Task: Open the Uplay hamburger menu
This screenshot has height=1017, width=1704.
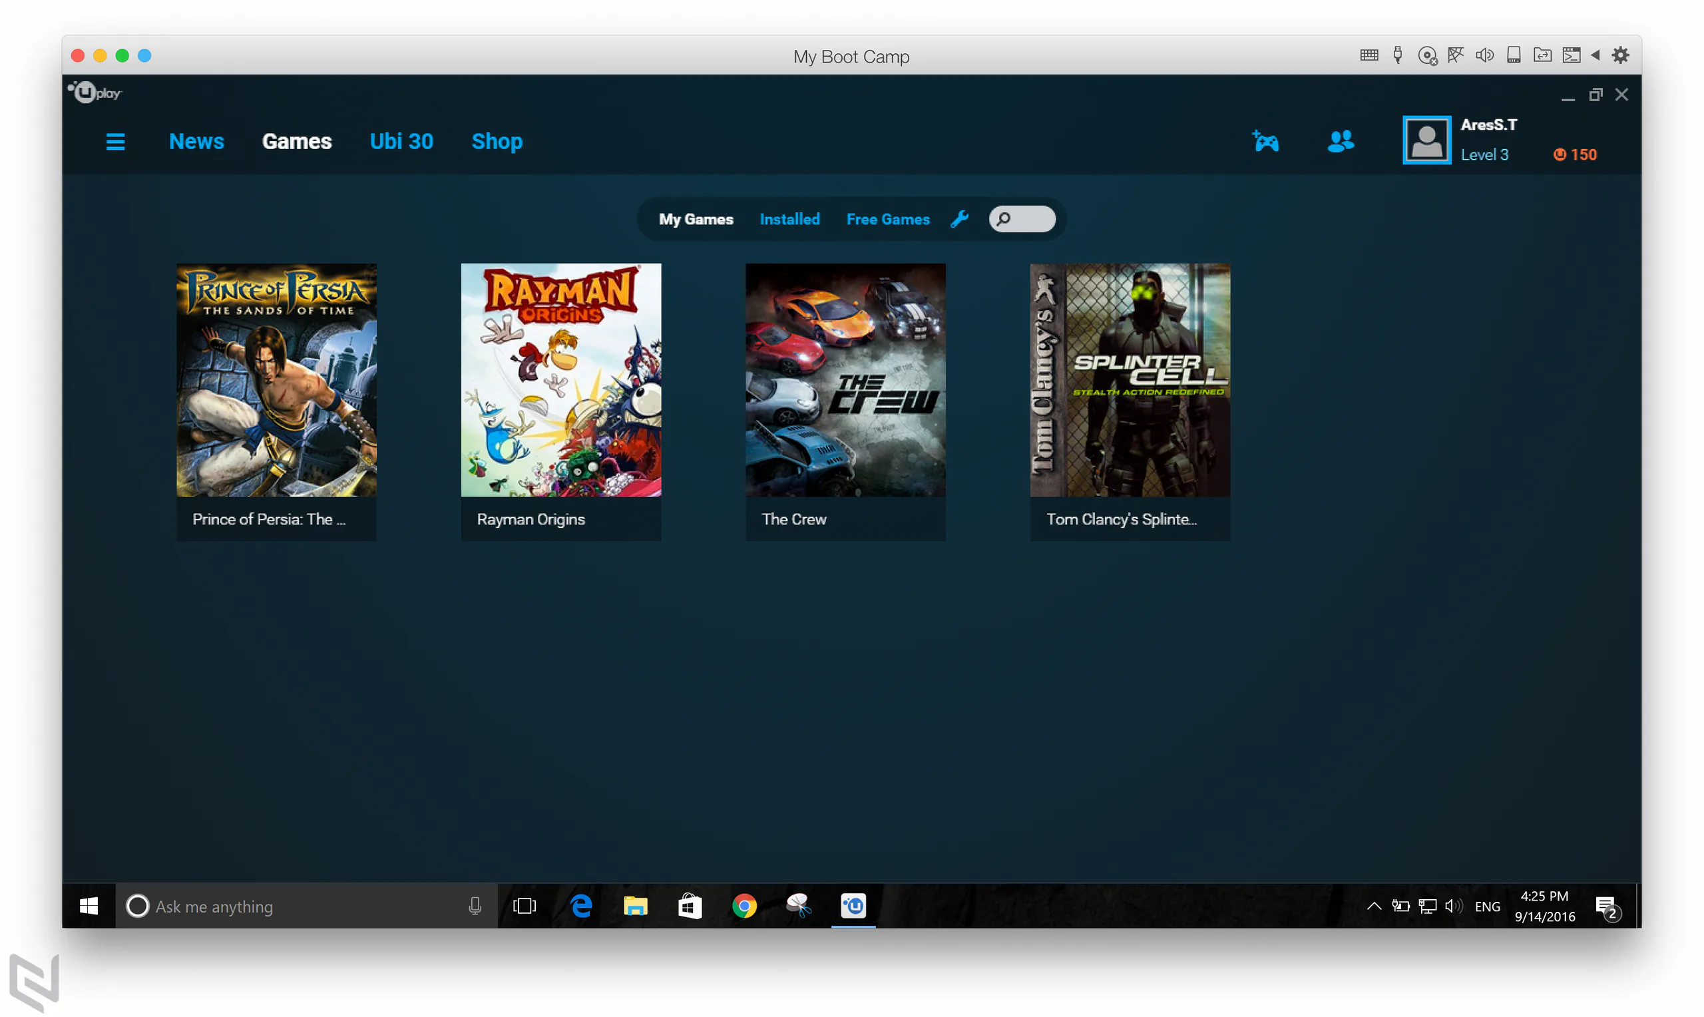Action: [x=115, y=142]
